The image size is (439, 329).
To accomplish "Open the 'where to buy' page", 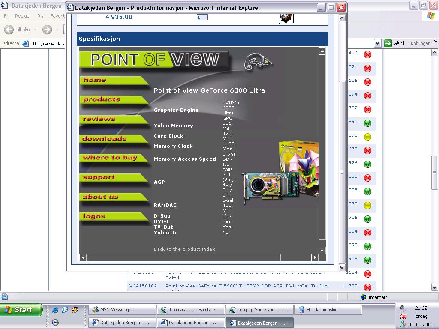I will pyautogui.click(x=110, y=158).
